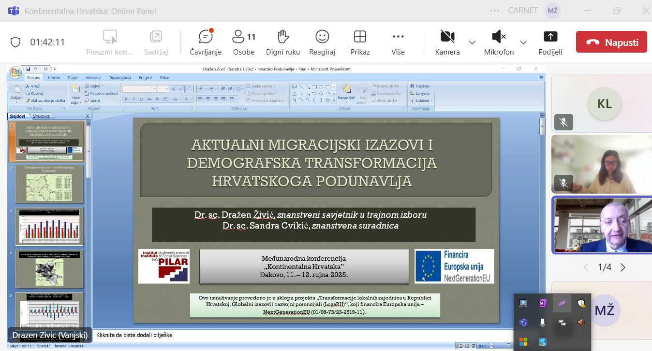Select Dražen Živić's video tile
The width and height of the screenshot is (652, 351).
pos(602,225)
